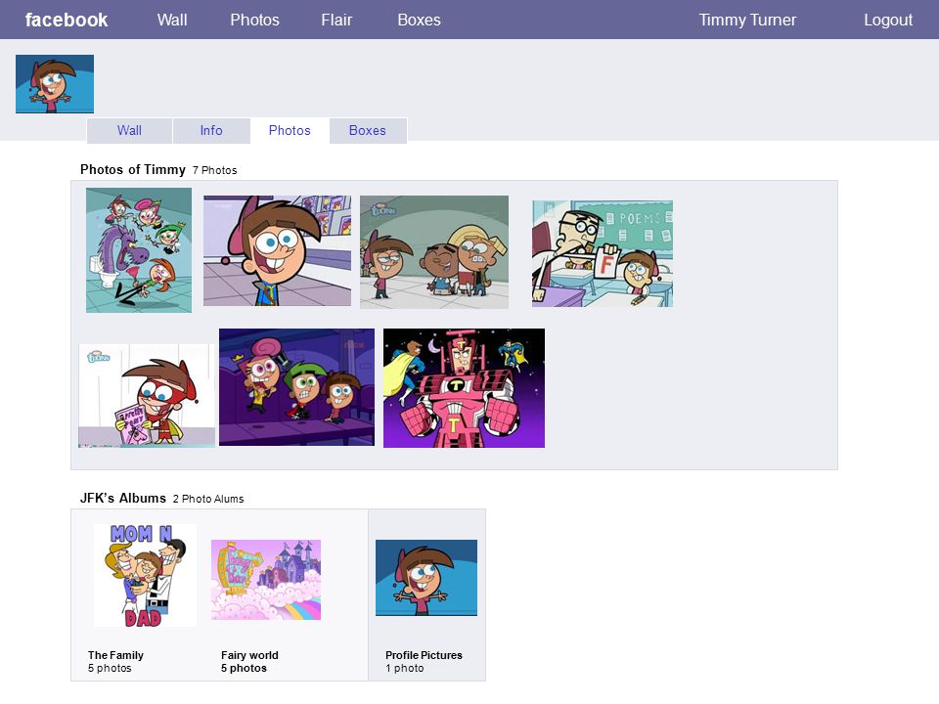This screenshot has width=939, height=704.
Task: Click '1 photo' under Profile Pictures
Action: point(404,668)
